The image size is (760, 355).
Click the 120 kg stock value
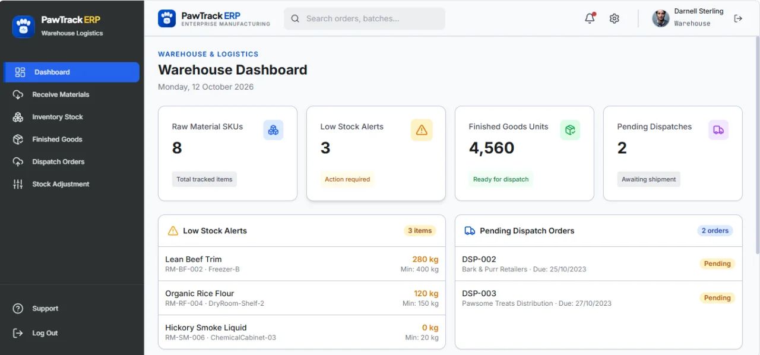(426, 293)
